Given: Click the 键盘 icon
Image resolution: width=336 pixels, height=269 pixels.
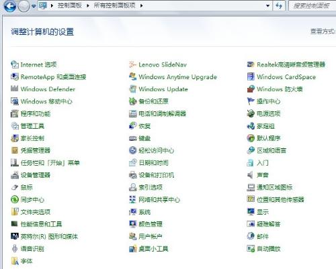Looking at the screenshot, I should (133, 138).
